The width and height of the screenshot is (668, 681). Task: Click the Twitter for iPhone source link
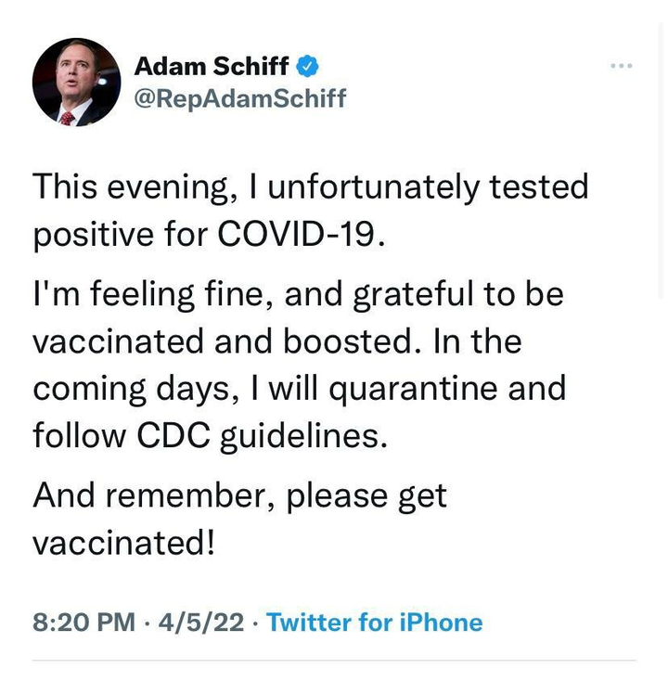375,623
